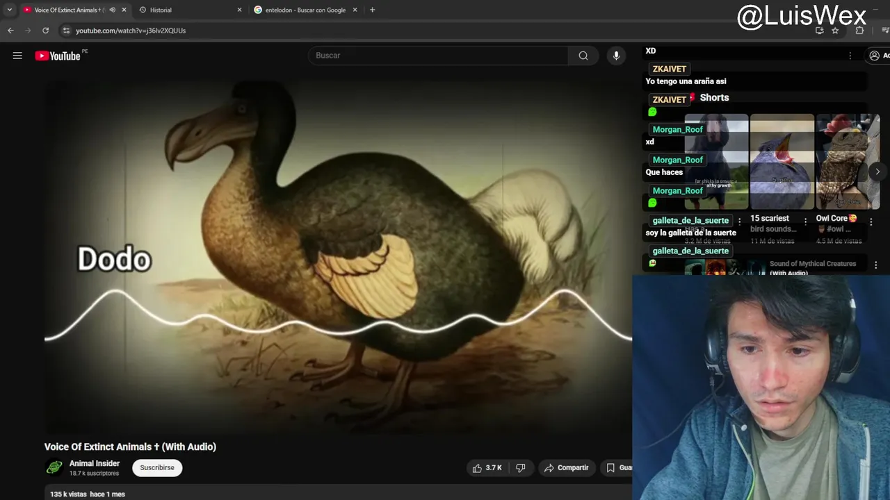The height and width of the screenshot is (500, 890).
Task: Click the search magnifier button
Action: coord(583,56)
